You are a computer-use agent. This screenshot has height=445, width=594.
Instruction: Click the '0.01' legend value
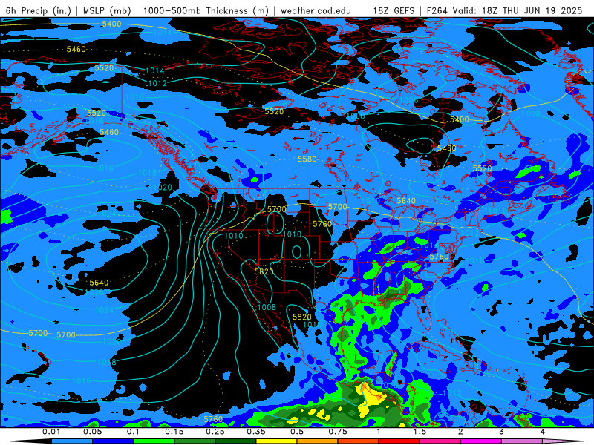coord(51,432)
